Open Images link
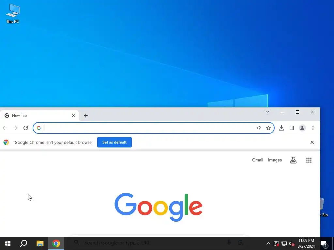This screenshot has width=334, height=250. tap(275, 160)
